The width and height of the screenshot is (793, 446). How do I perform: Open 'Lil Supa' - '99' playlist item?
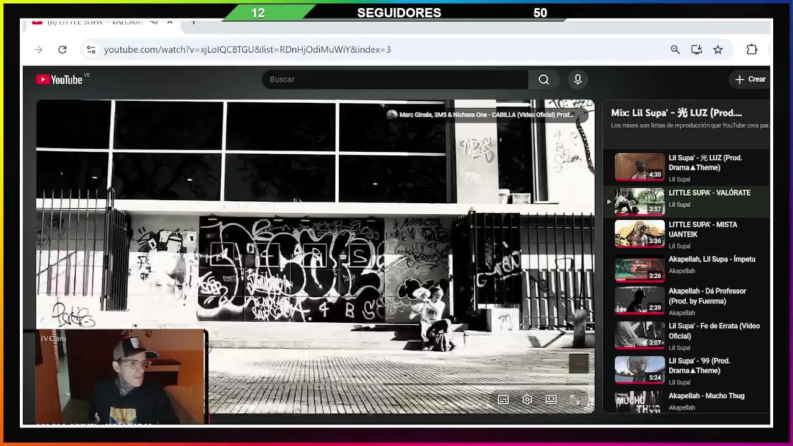coord(687,370)
